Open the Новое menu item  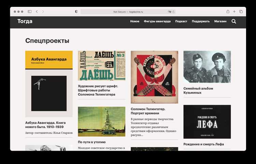(135, 22)
